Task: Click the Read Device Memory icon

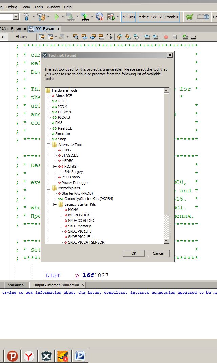Action: coord(85,17)
